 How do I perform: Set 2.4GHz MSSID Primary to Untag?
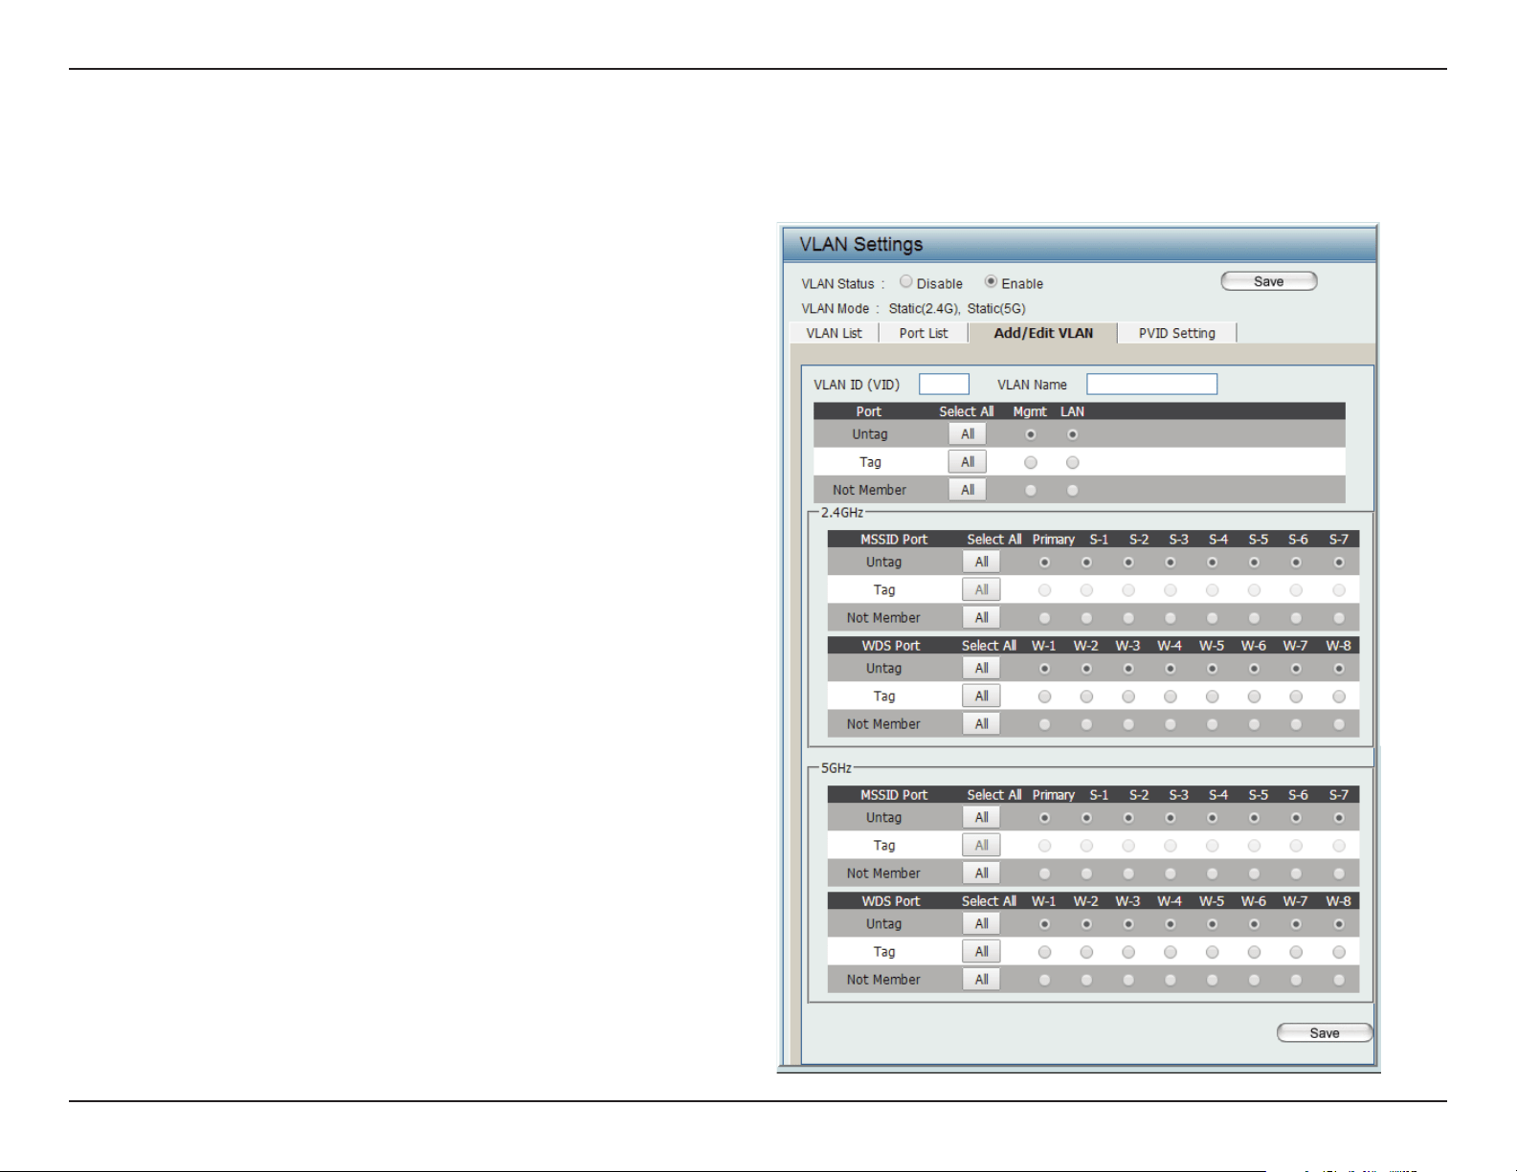pos(1044,563)
